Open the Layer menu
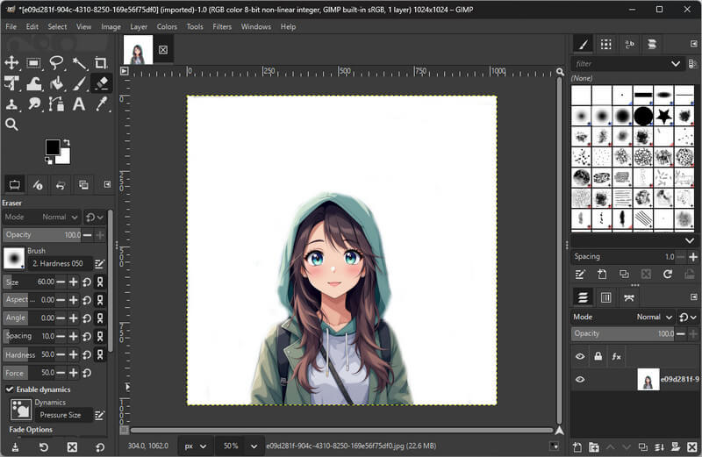Screen dimensions: 702x457 139,27
